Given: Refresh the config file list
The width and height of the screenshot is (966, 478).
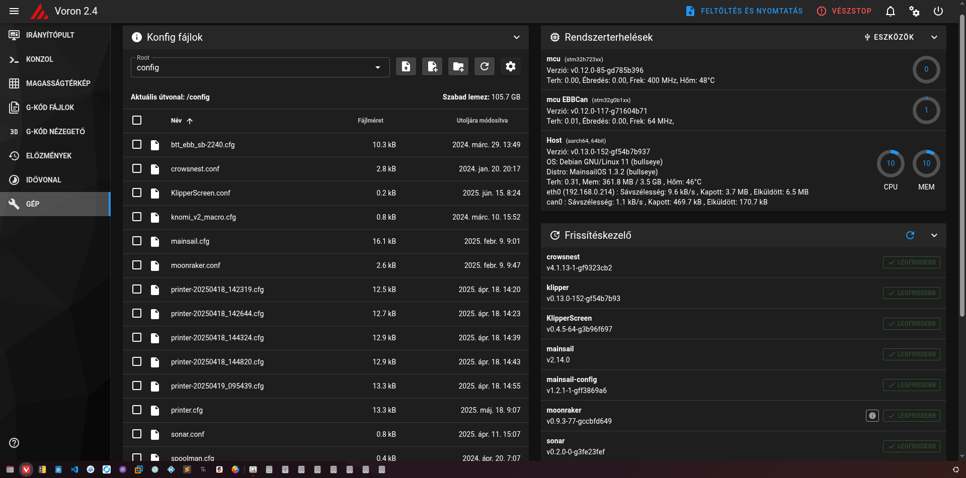Looking at the screenshot, I should [x=485, y=66].
